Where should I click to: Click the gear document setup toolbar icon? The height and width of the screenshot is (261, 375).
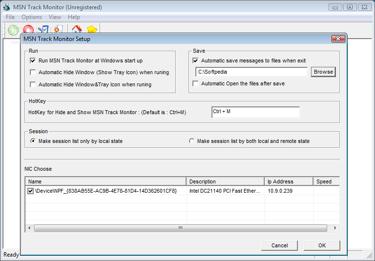coord(59,29)
